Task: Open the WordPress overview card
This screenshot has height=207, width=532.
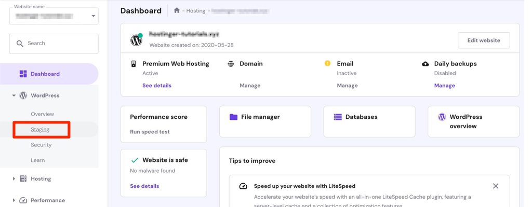Action: coord(473,121)
